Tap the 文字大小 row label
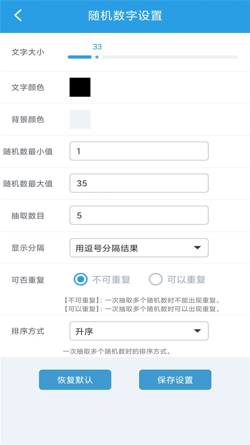 27,52
